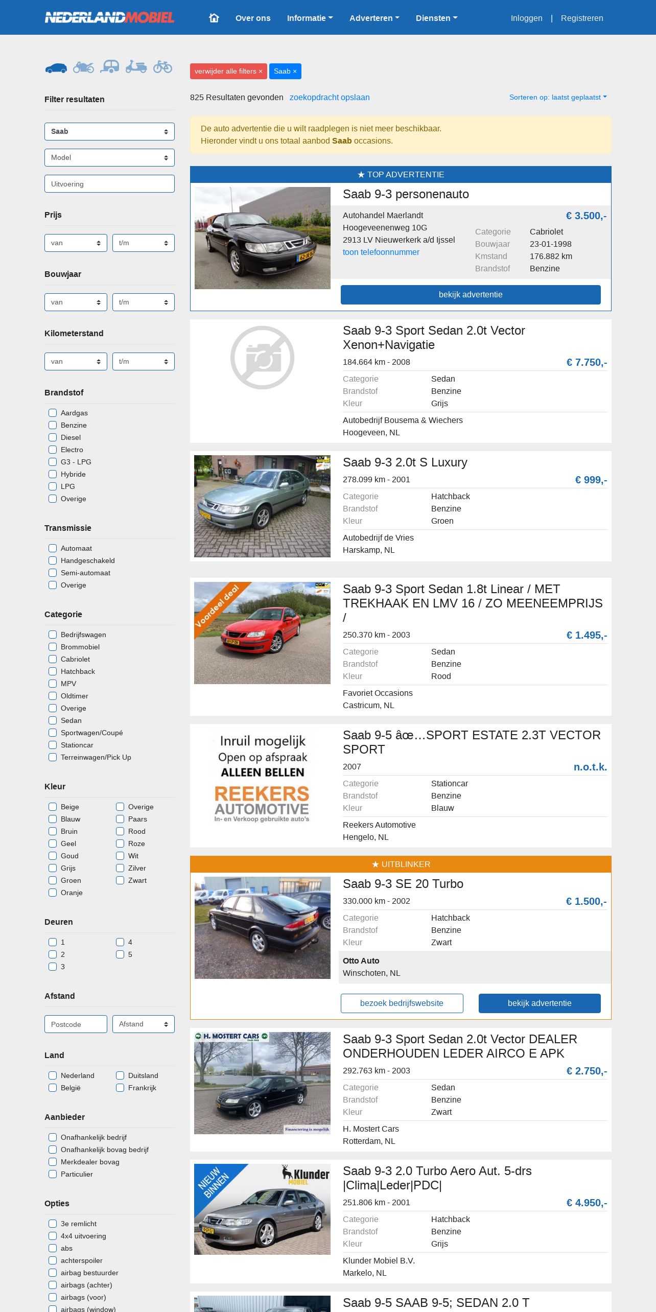This screenshot has width=656, height=1312.
Task: Save search via 'zoekopdracht opslaan'
Action: coord(330,98)
